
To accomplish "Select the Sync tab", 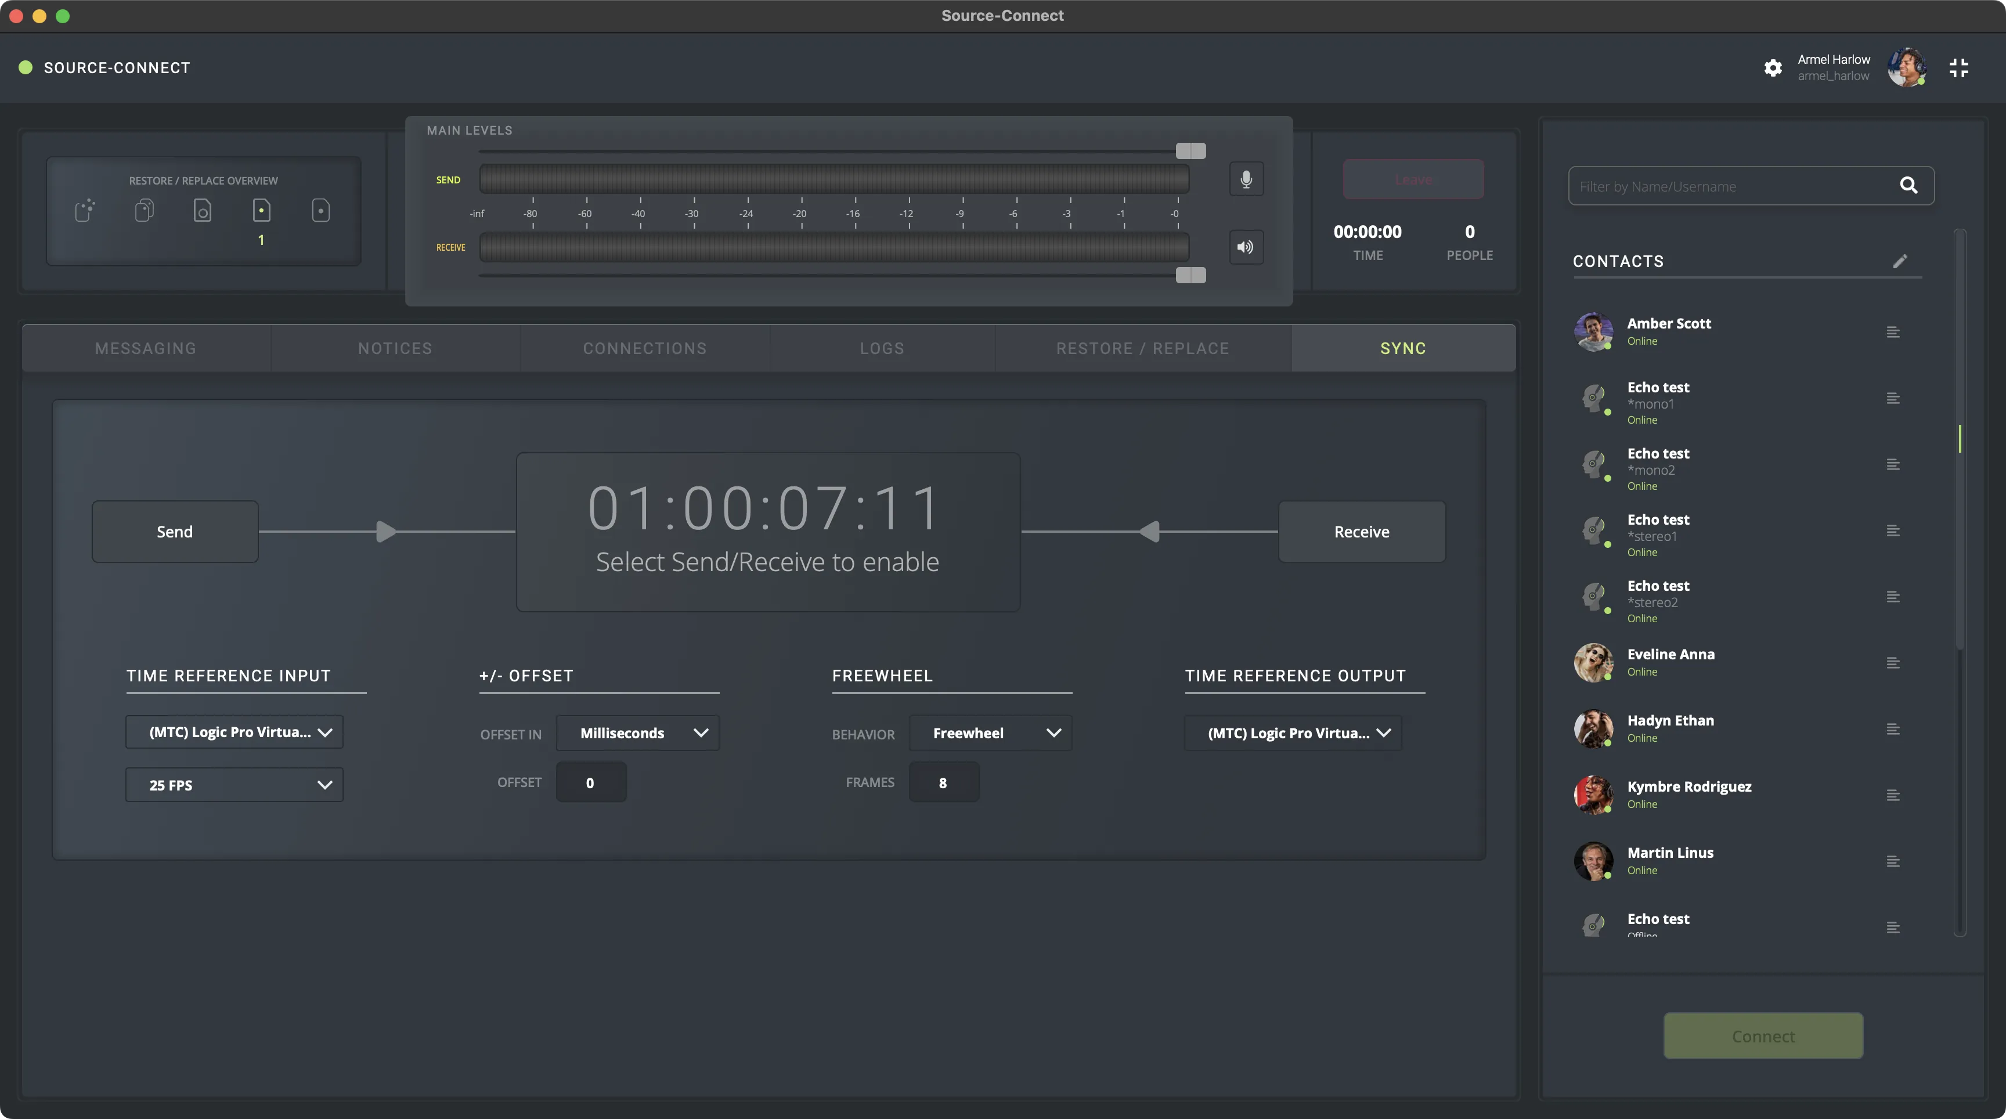I will [1404, 348].
